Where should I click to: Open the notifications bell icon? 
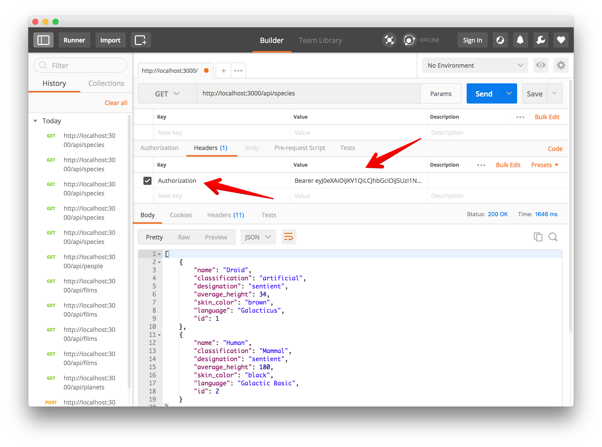[520, 40]
